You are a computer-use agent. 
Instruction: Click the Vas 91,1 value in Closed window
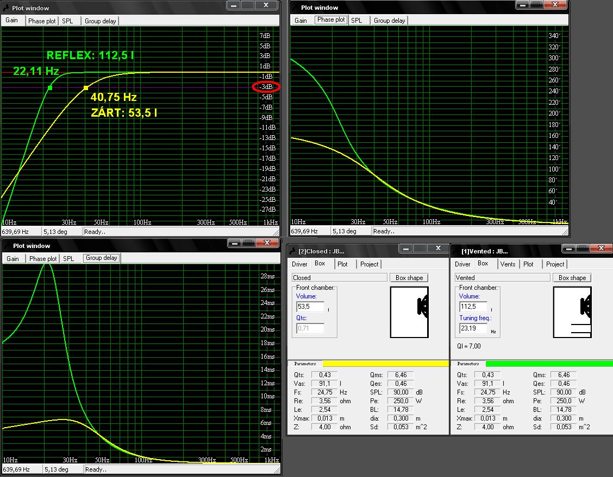pos(324,384)
